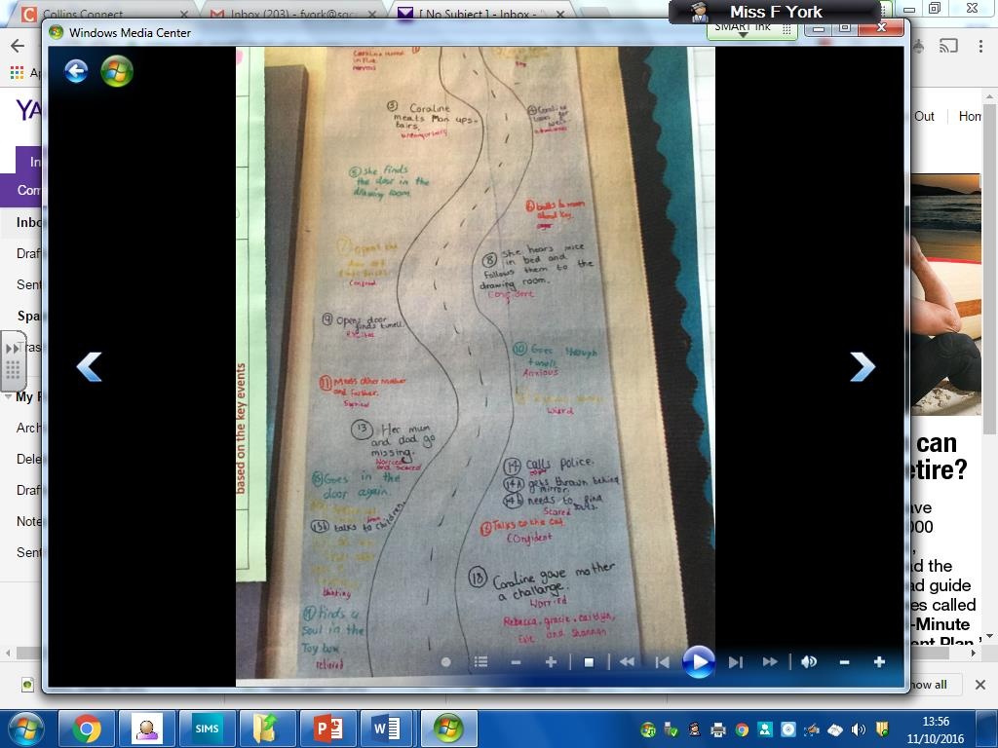Close the Windows Media Center window
This screenshot has width=998, height=748.
coord(881,28)
